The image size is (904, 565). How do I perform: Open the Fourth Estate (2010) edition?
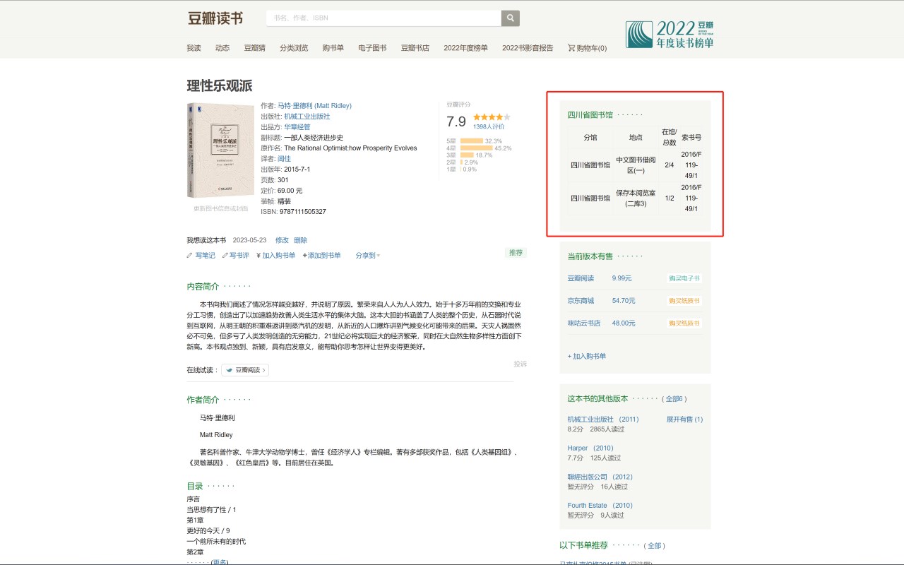(600, 506)
